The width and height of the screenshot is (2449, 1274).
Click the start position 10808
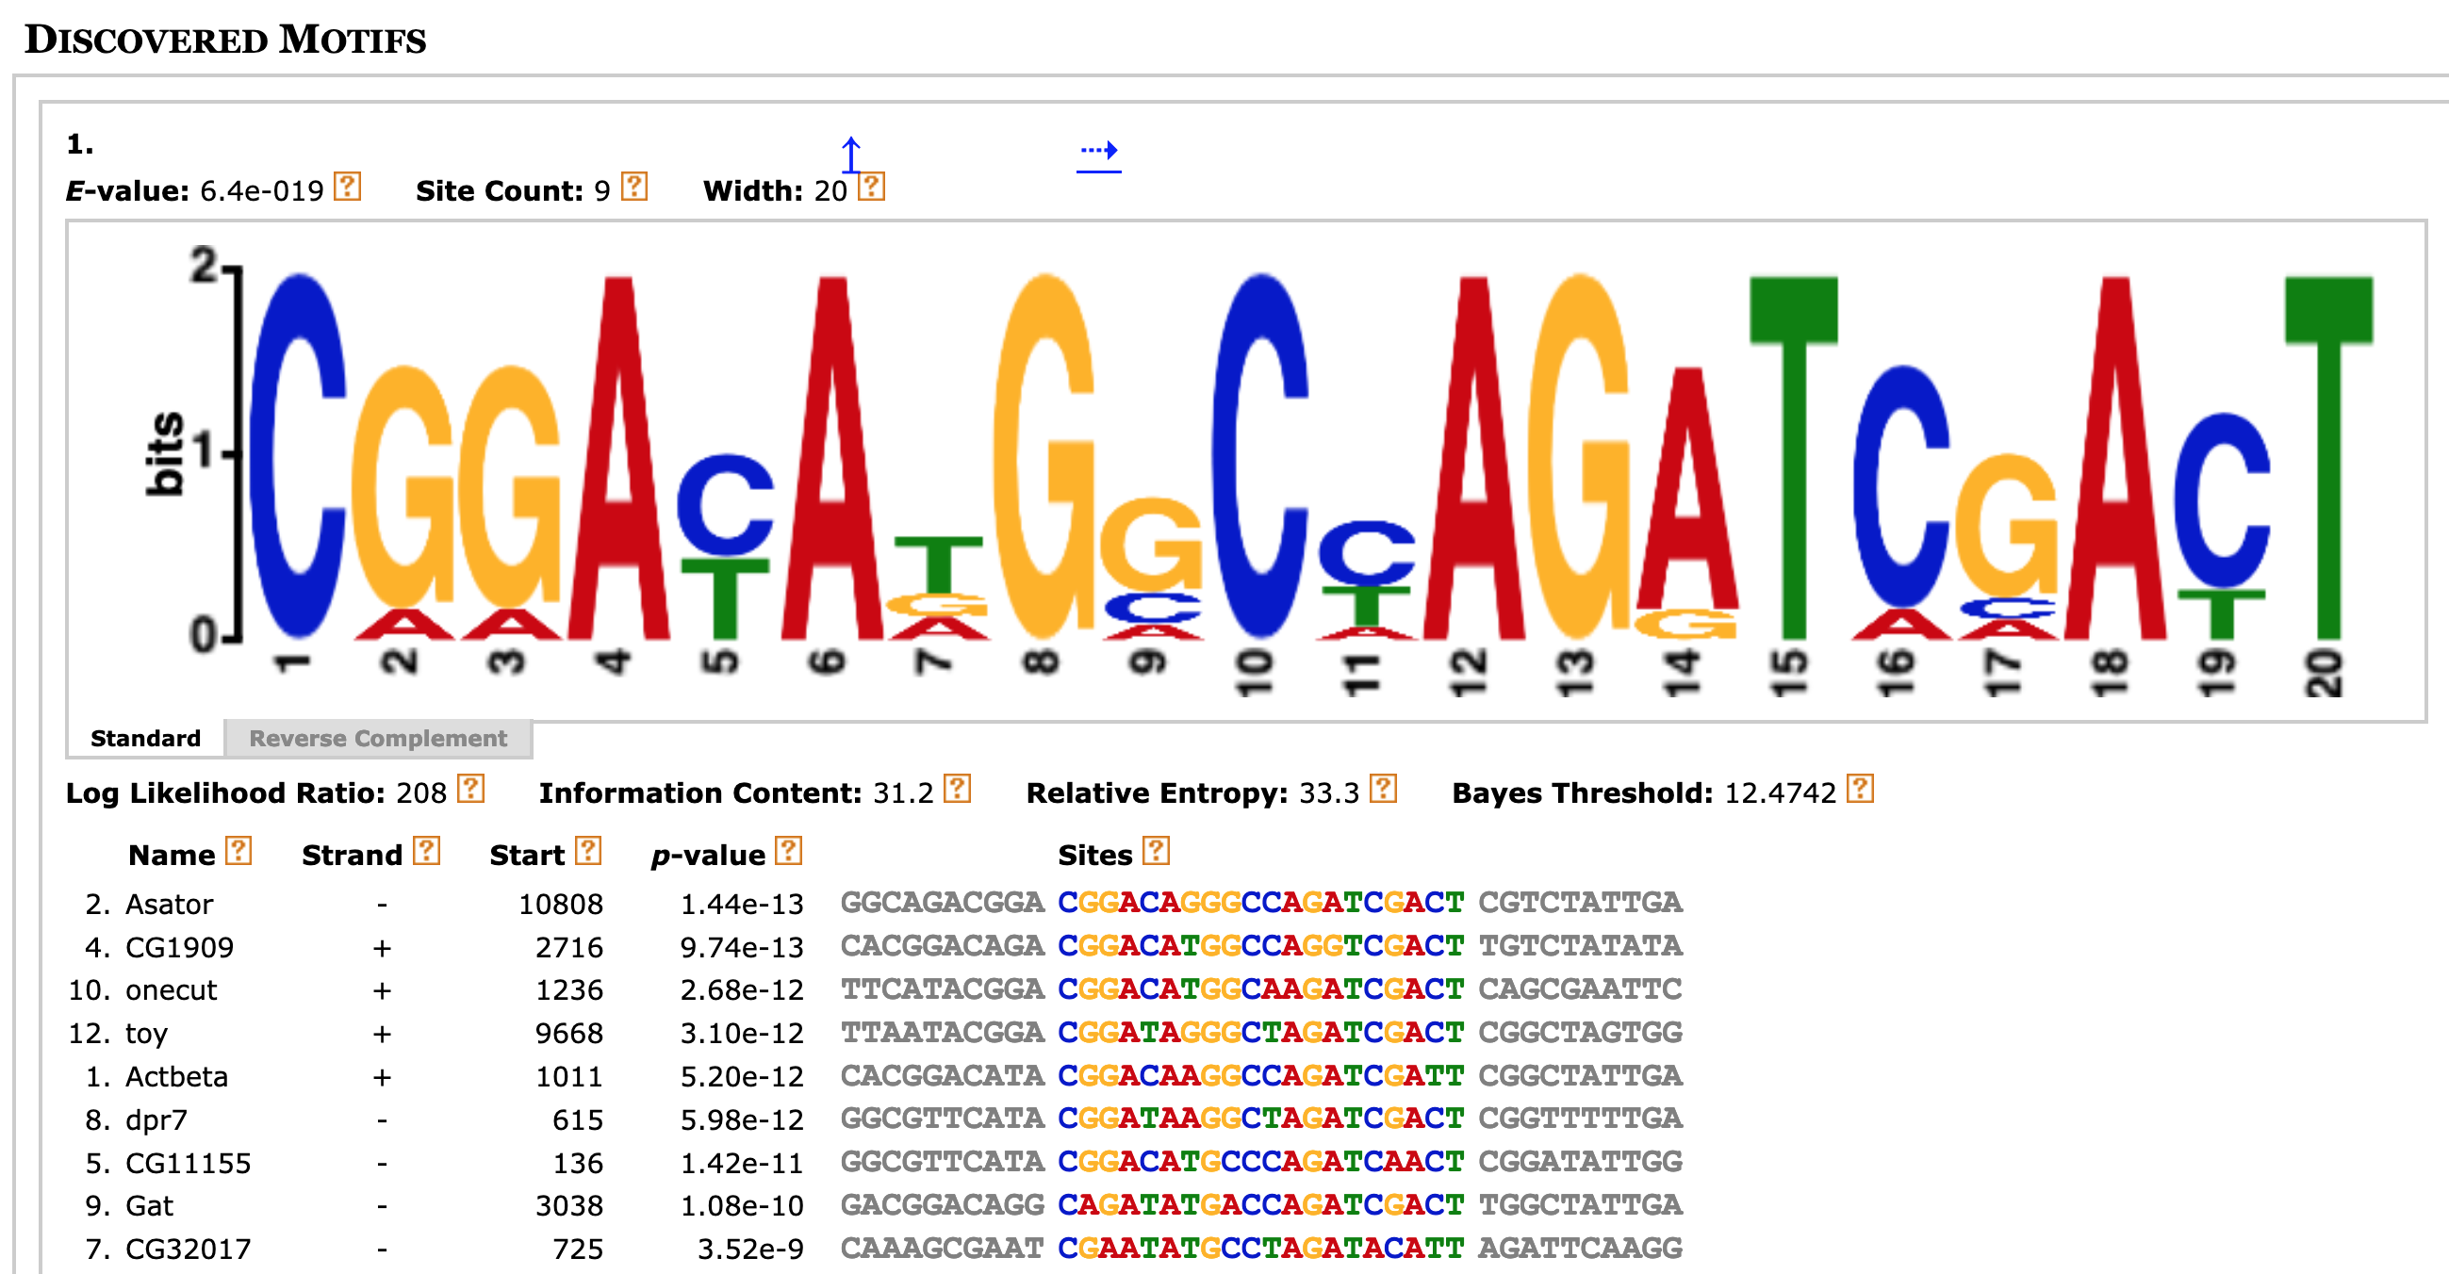[561, 904]
